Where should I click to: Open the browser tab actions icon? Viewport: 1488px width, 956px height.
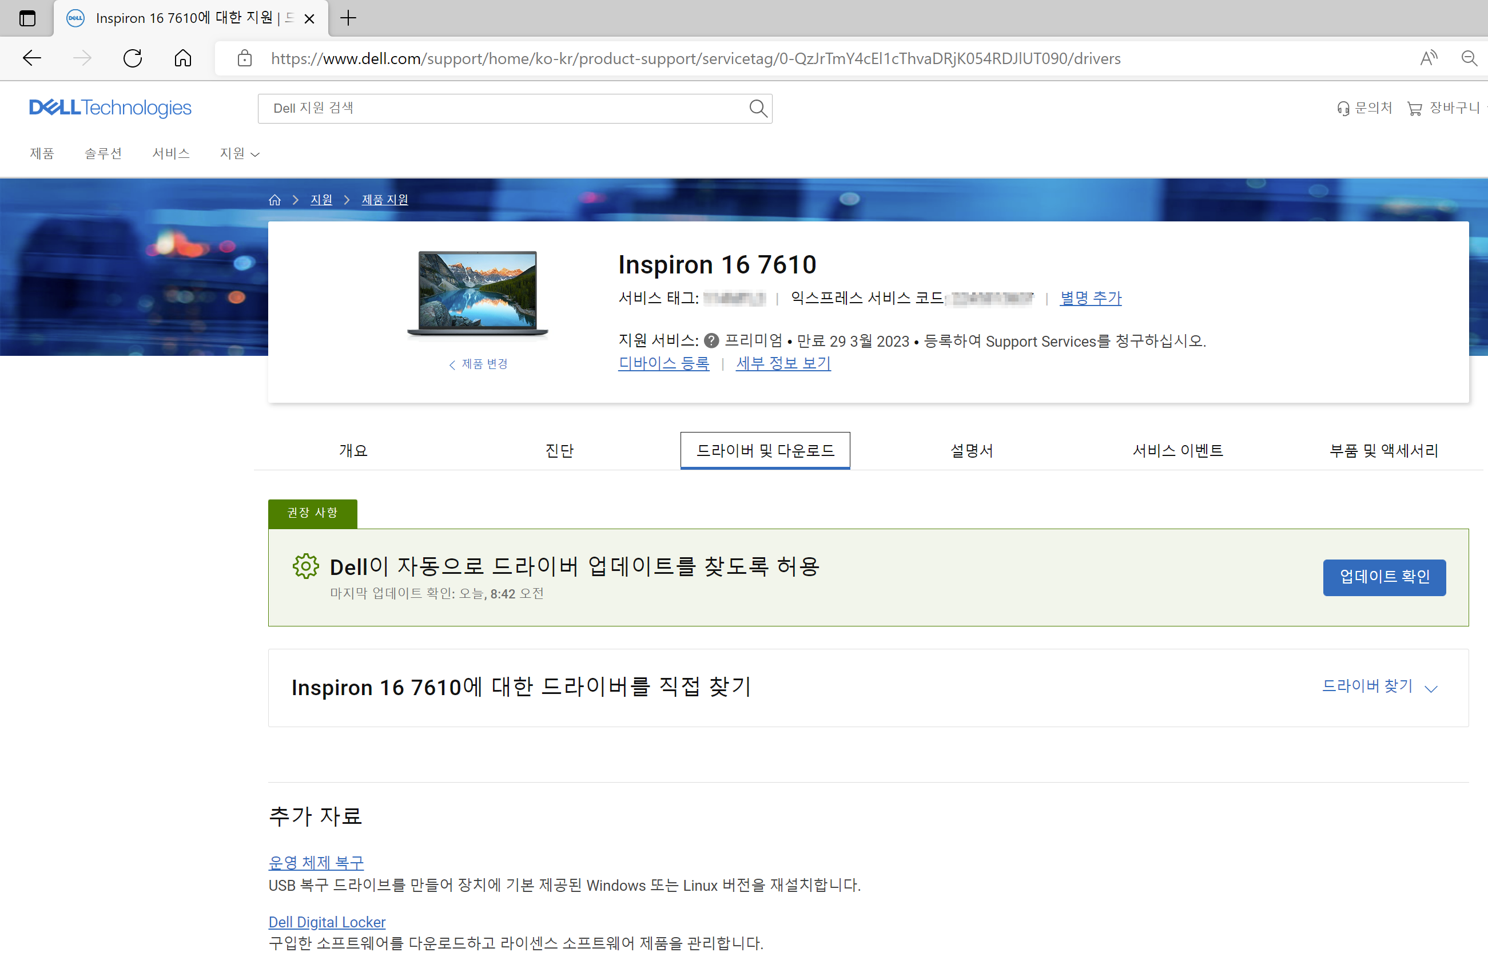click(x=27, y=18)
